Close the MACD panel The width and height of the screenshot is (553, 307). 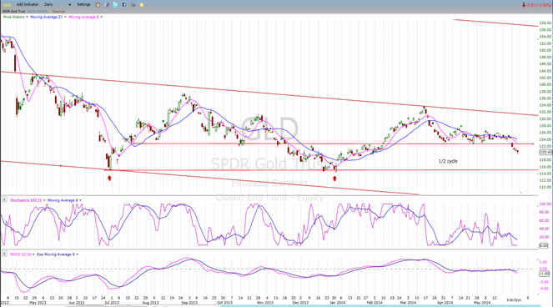(4, 254)
